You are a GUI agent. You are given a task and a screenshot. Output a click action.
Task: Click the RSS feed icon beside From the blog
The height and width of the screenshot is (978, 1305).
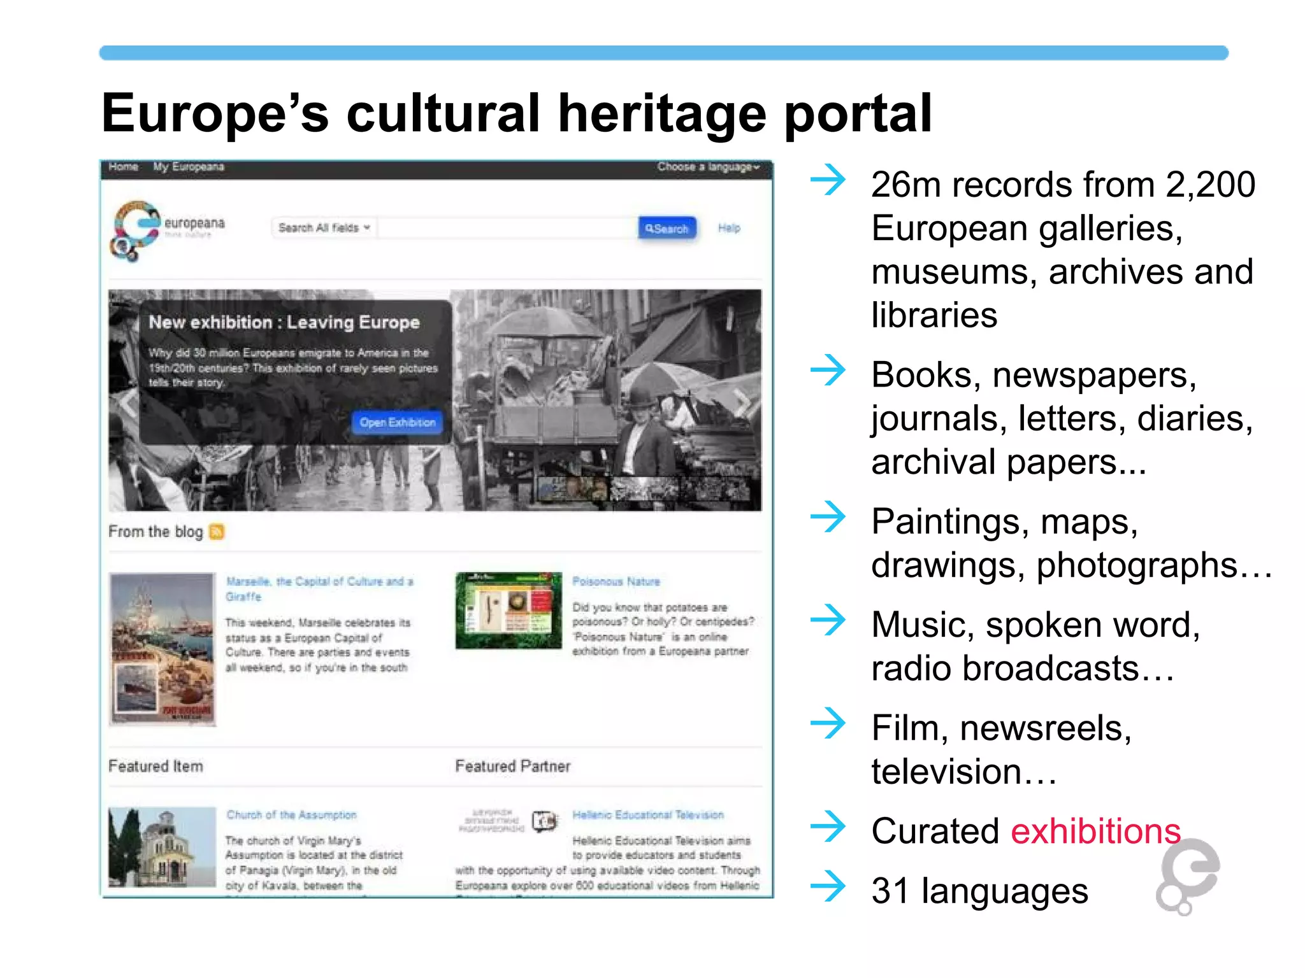[217, 531]
